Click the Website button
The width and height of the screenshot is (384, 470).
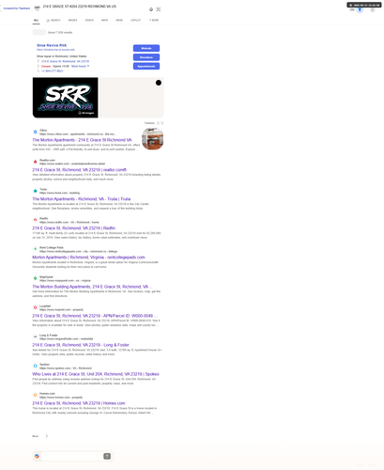(x=146, y=48)
